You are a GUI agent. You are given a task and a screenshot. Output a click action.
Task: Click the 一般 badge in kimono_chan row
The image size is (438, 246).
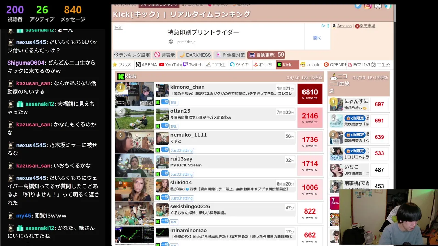point(165,101)
